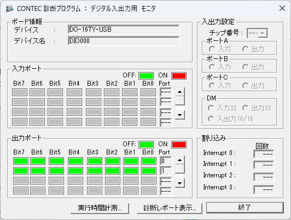291x220 pixels.
Task: Toggle output Port 1 Bit7 indicator
Action: click(x=21, y=171)
